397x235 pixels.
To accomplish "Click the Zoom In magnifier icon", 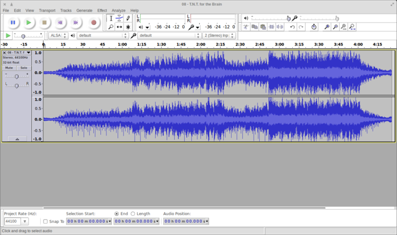I will 326,27.
